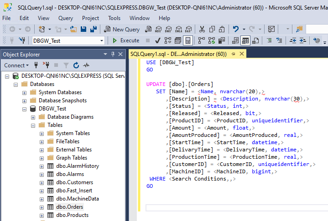
Task: Expand the dbo.Orders table node
Action: coord(42,207)
